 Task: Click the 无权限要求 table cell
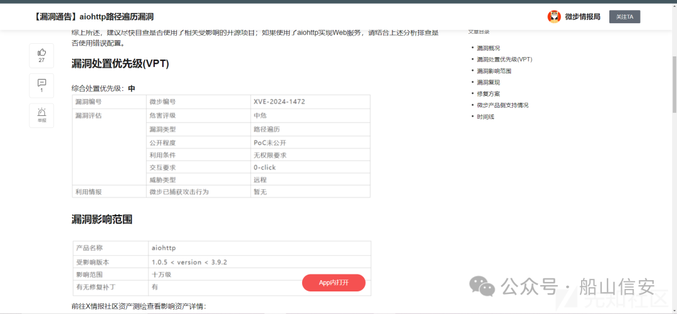310,155
